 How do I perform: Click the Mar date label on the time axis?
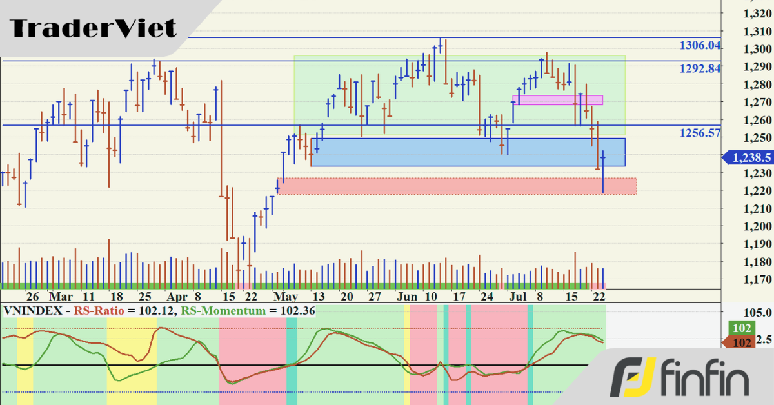point(61,297)
